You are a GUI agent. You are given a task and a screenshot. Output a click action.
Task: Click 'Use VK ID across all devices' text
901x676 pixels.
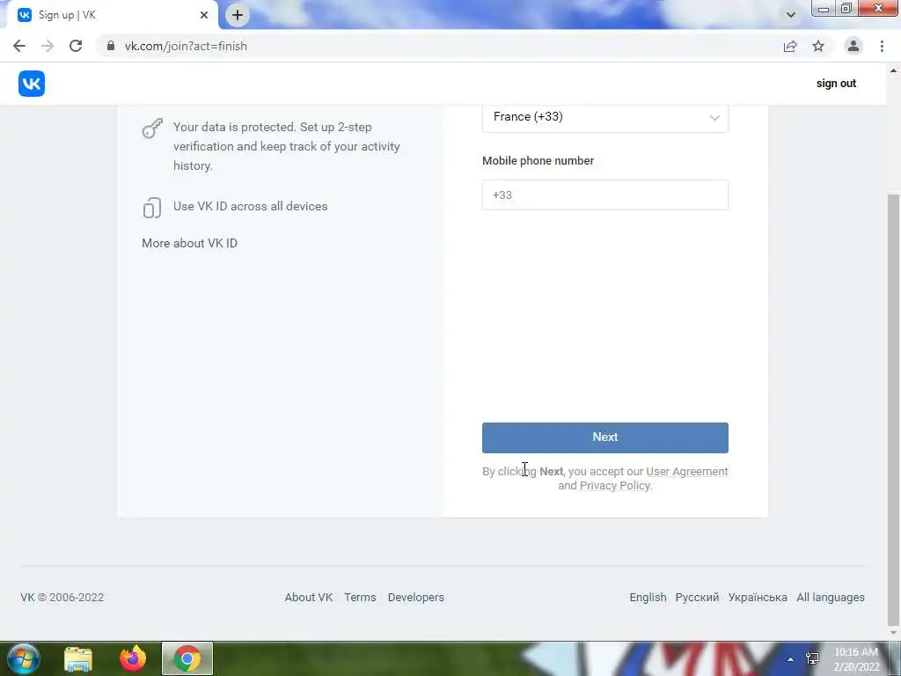pyautogui.click(x=251, y=206)
